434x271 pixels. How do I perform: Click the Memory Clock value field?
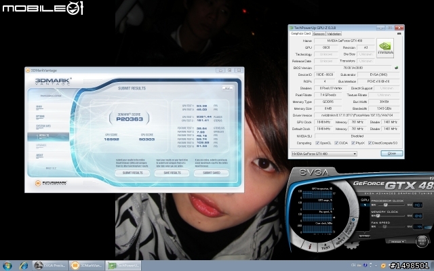[x=418, y=215]
